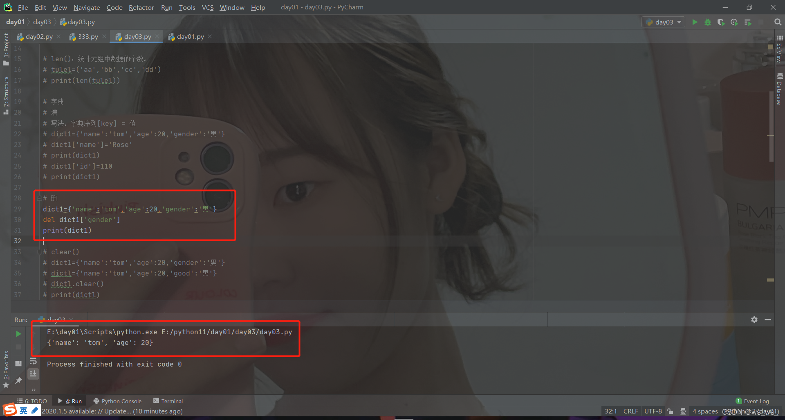This screenshot has width=785, height=420.
Task: Open the Favorites tool window
Action: tap(6, 370)
